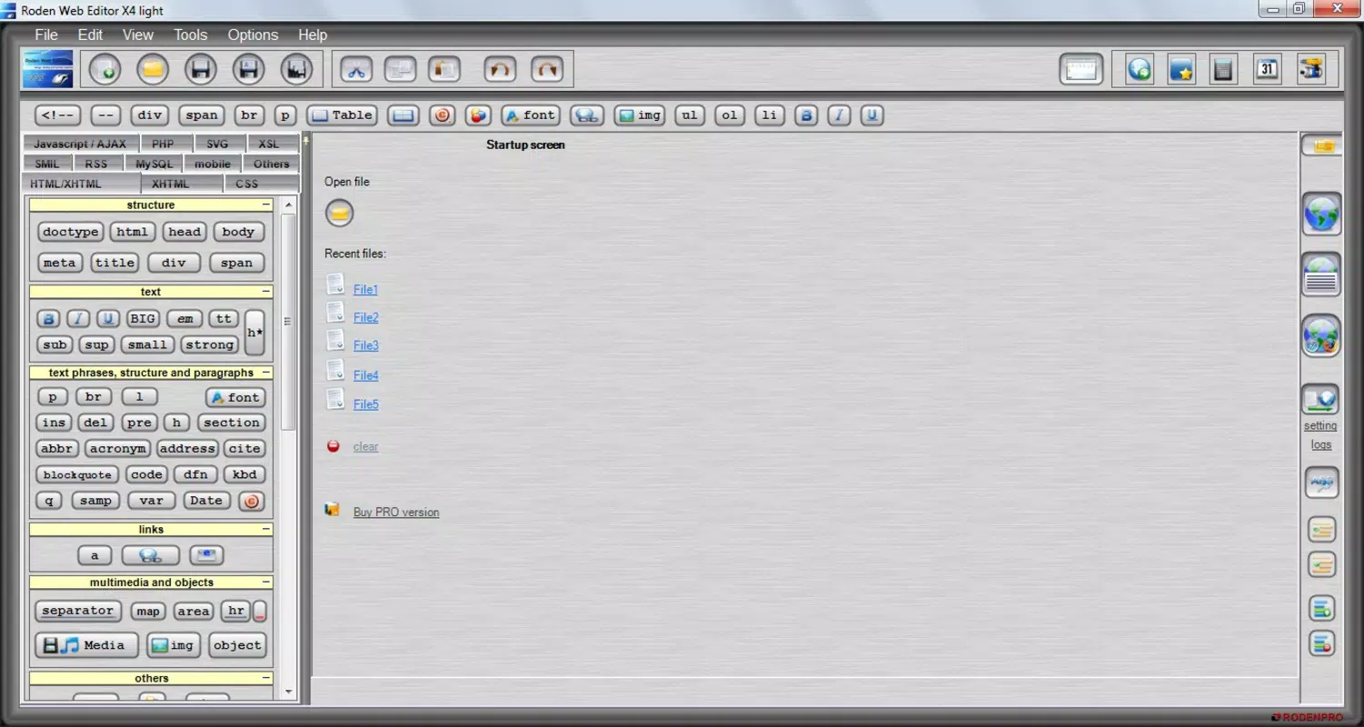Open the logs link in right sidebar

coord(1321,444)
